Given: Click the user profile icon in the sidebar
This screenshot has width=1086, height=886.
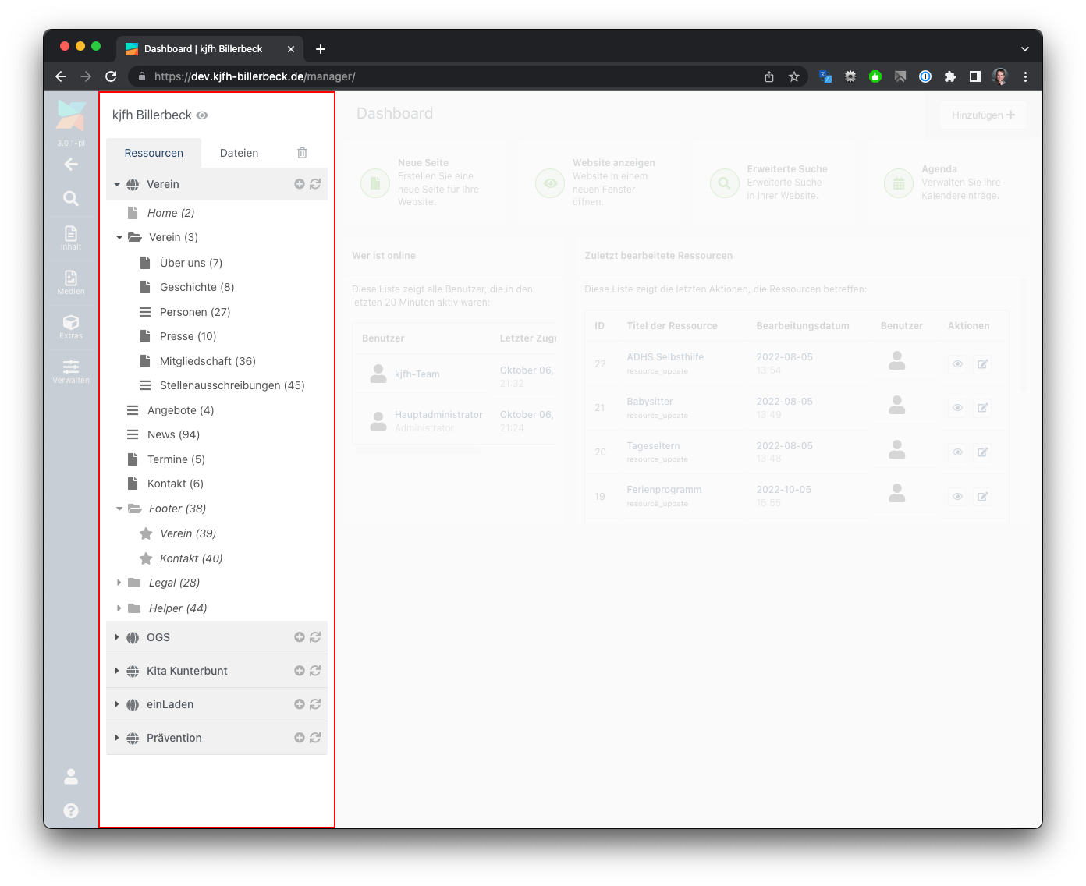Looking at the screenshot, I should [x=71, y=776].
